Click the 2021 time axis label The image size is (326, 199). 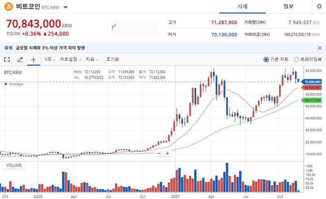[175, 196]
